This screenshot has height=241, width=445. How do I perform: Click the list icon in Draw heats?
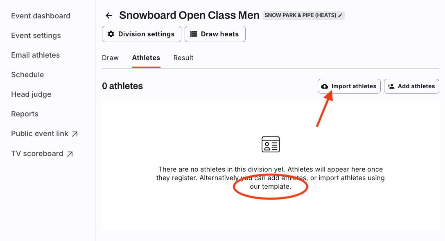(x=194, y=34)
